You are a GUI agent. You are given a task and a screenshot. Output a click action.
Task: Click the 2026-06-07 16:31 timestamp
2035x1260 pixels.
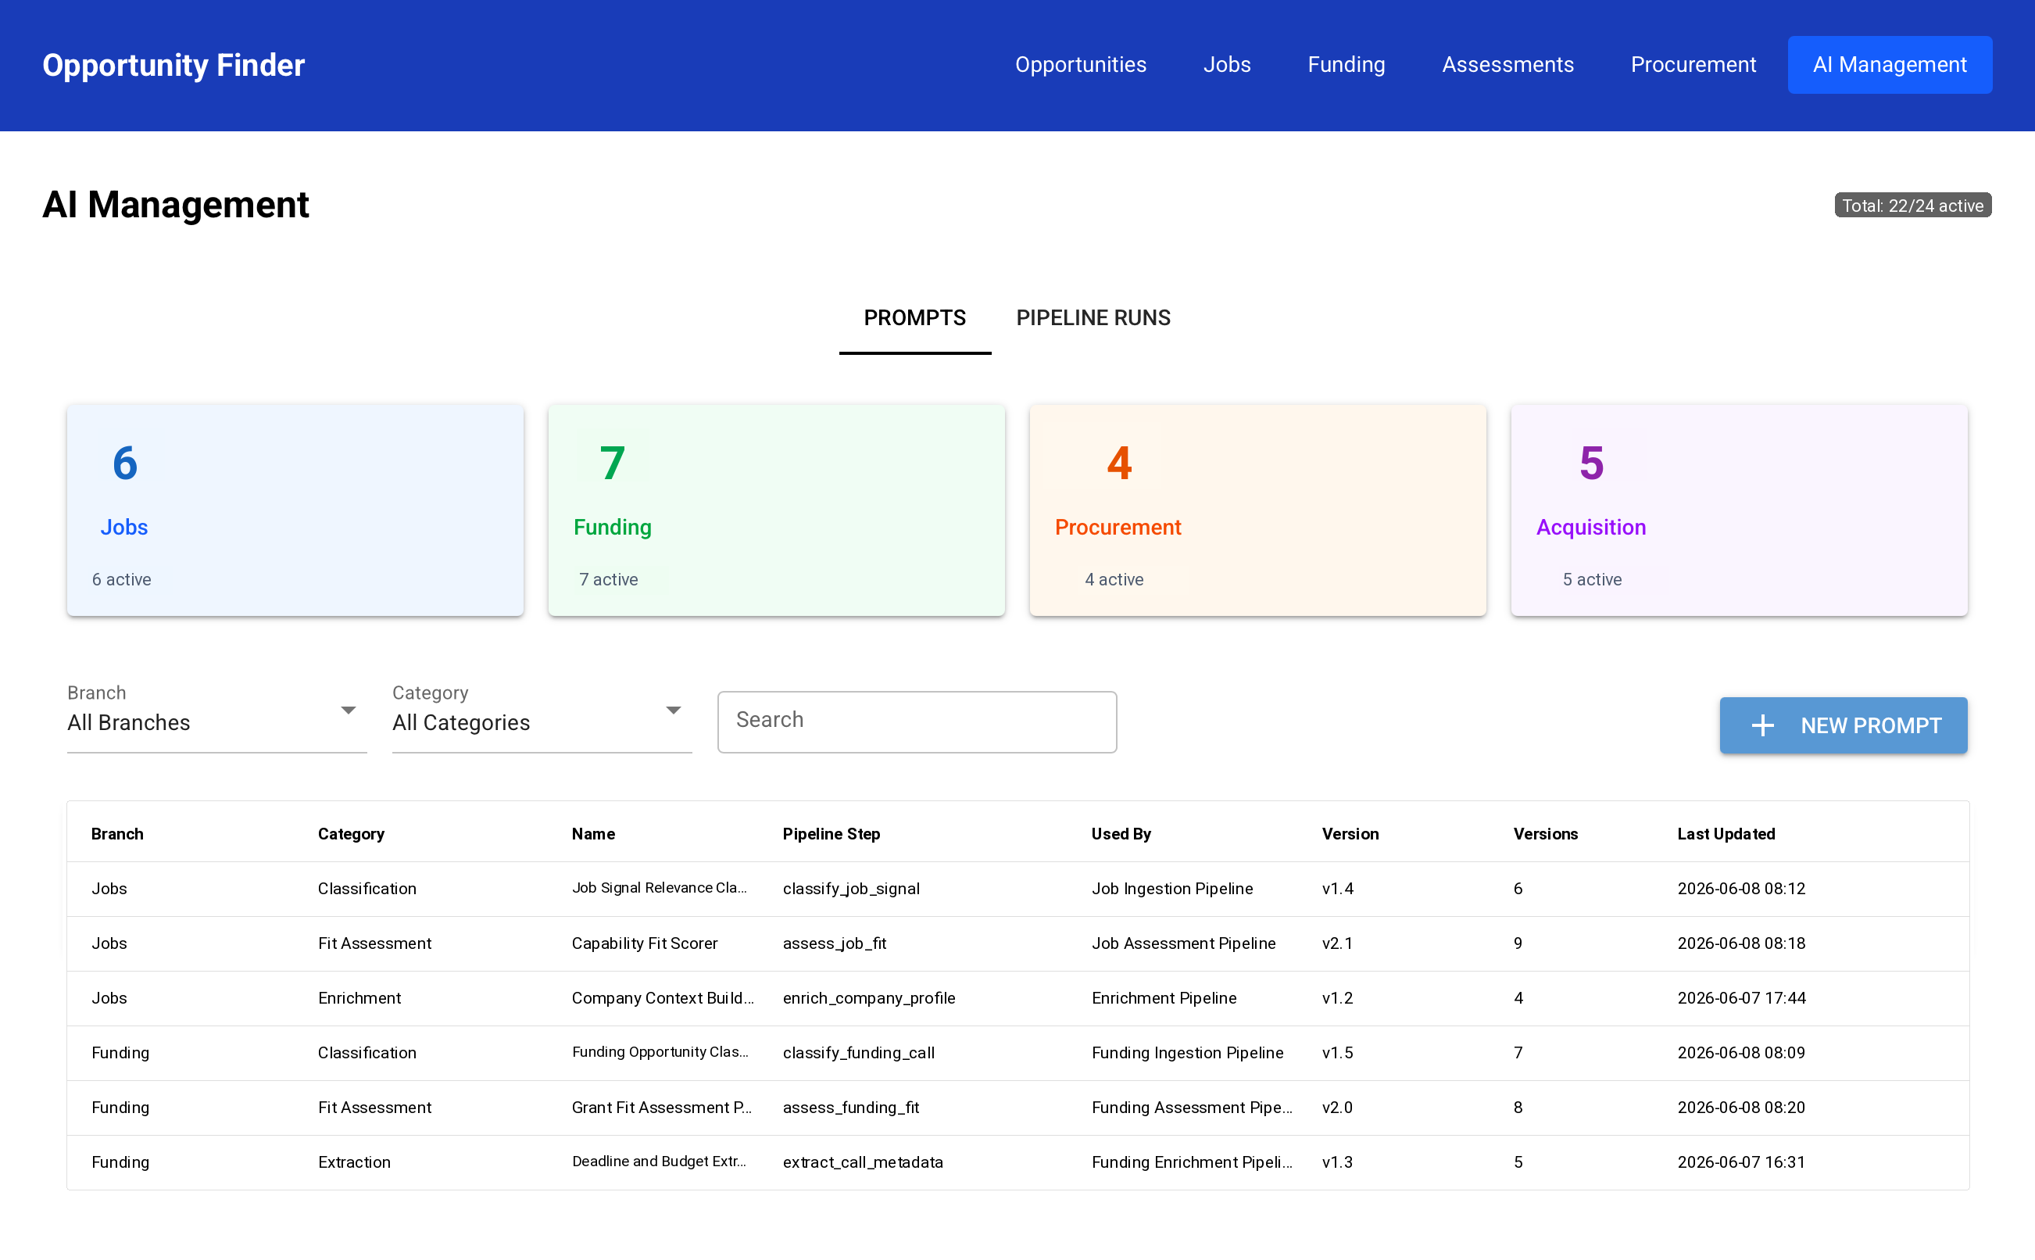coord(1740,1162)
